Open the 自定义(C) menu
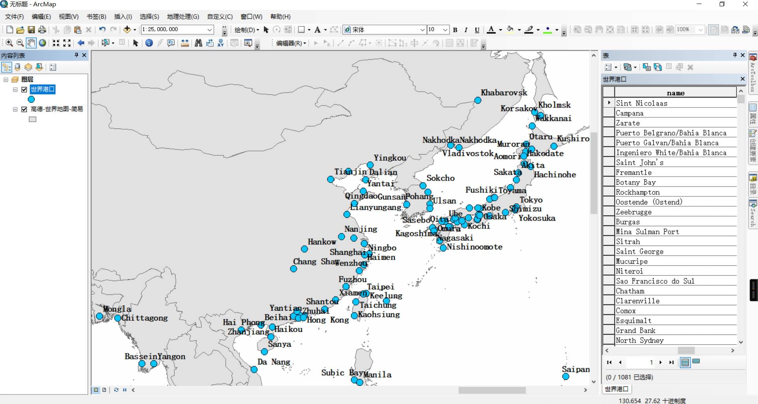 (x=220, y=17)
